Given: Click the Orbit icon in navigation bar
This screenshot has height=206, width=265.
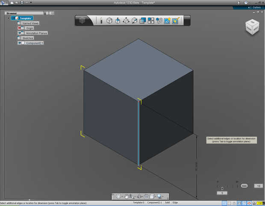Looking at the screenshot, I should coord(139,196).
